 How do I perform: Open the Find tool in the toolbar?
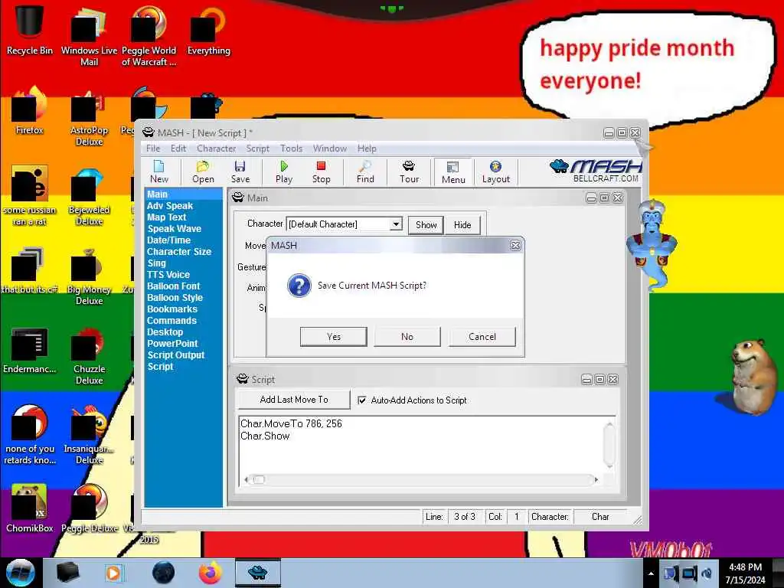(365, 172)
